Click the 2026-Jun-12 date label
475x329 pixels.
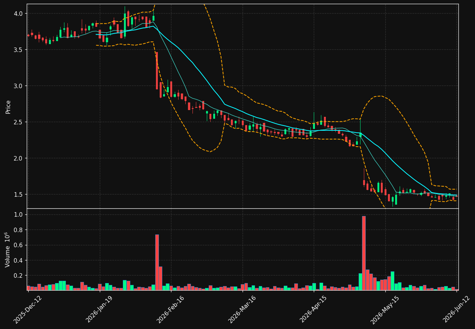click(456, 309)
